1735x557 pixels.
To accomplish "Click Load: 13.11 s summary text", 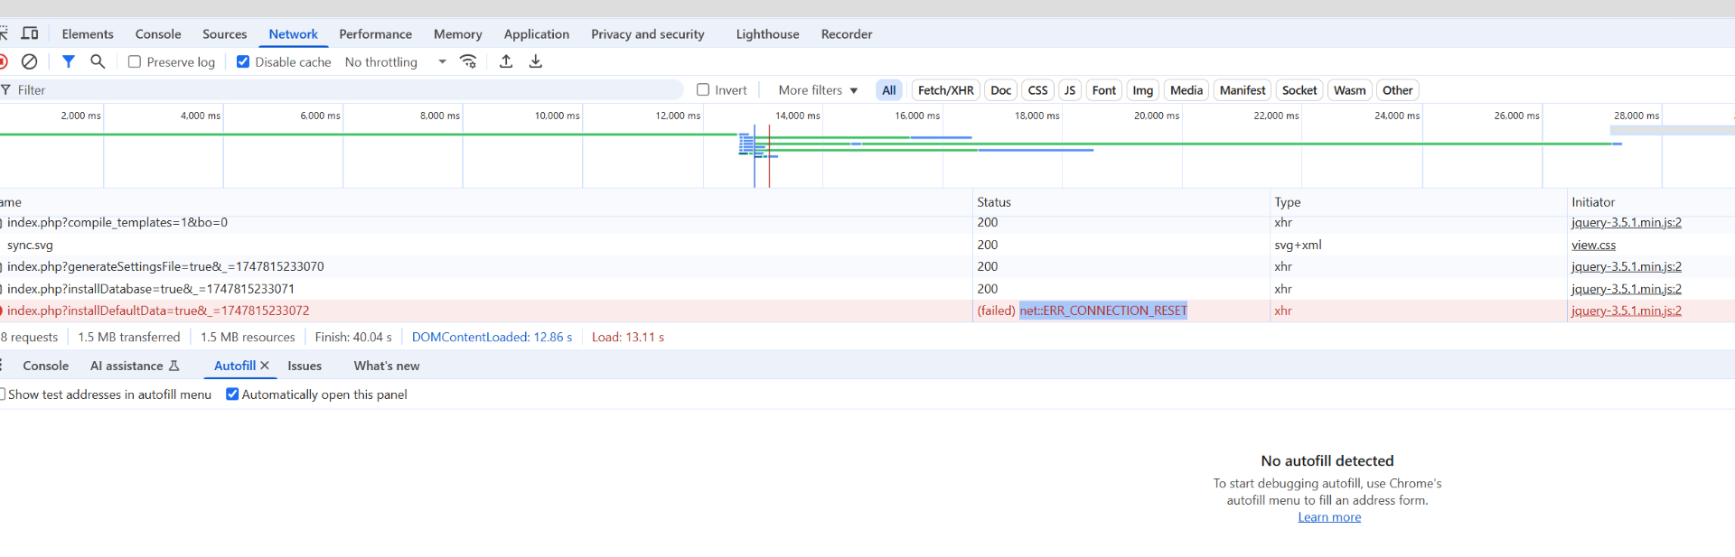I will (628, 337).
